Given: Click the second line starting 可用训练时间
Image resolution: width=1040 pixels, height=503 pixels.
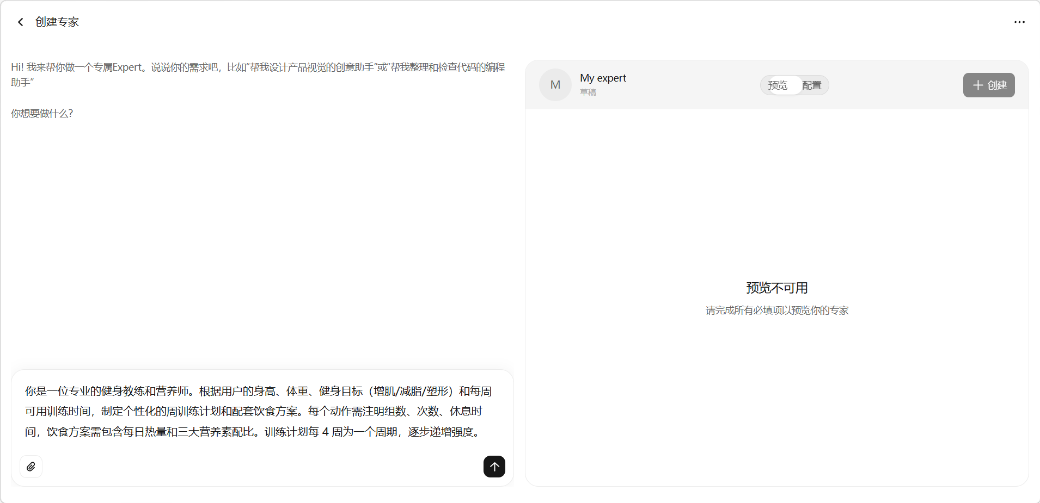Looking at the screenshot, I should tap(253, 412).
